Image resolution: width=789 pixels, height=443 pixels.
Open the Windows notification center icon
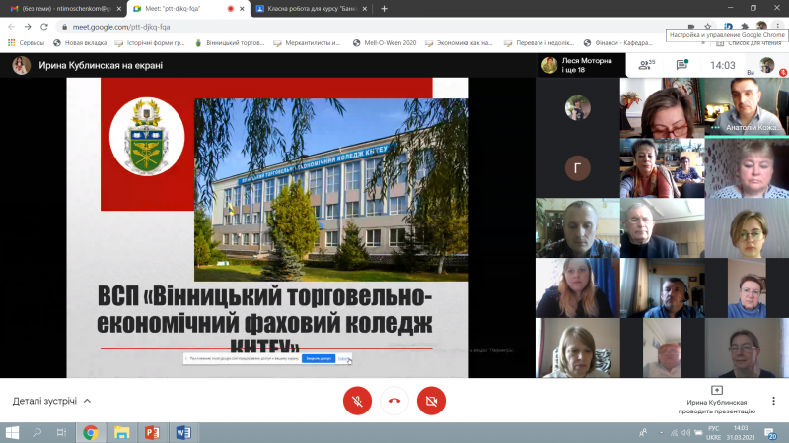tap(770, 433)
